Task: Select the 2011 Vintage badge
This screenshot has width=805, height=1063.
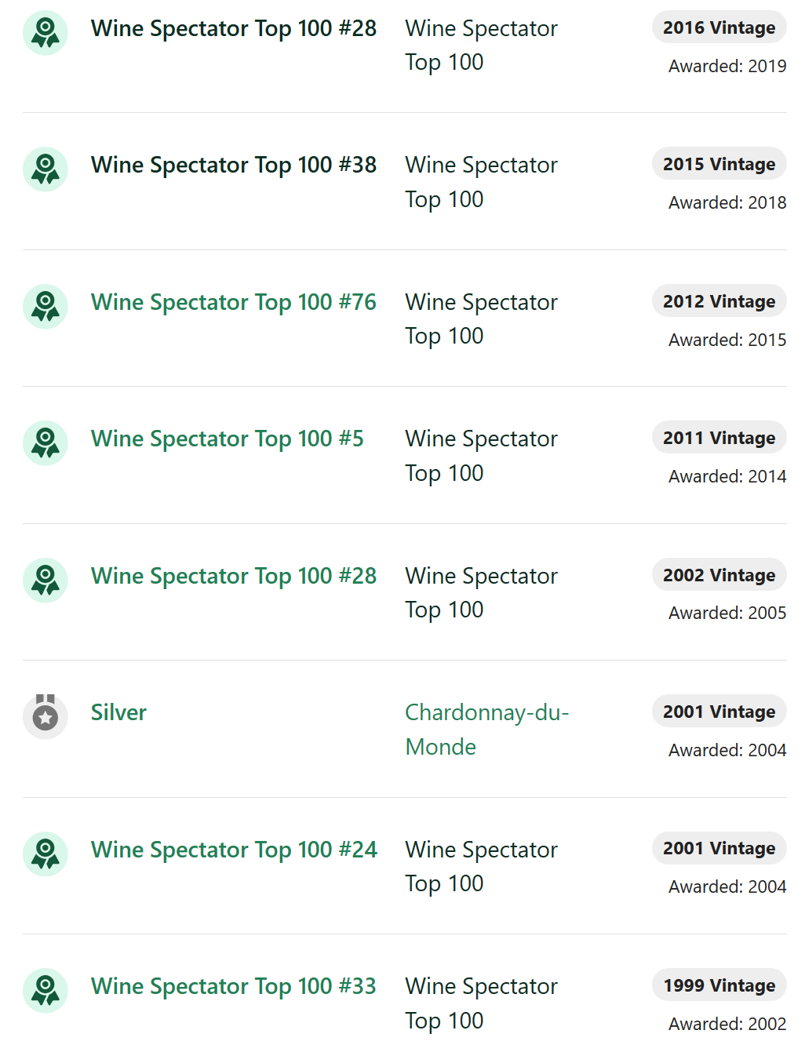Action: [719, 438]
